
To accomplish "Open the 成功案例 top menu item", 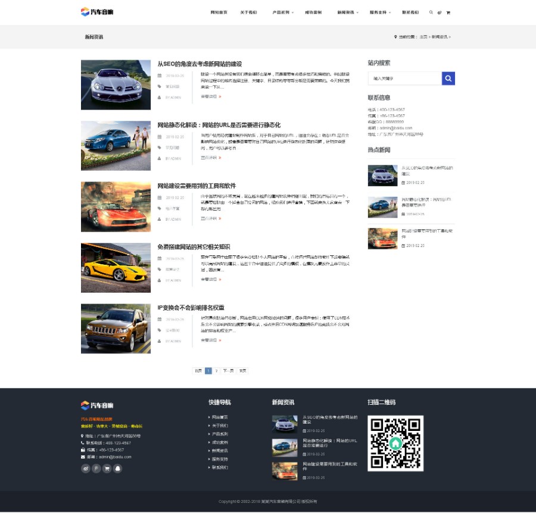I will tap(313, 12).
